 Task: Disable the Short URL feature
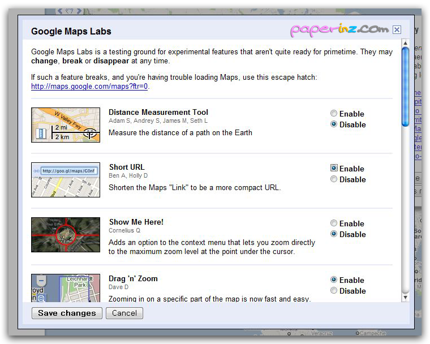[x=333, y=179]
